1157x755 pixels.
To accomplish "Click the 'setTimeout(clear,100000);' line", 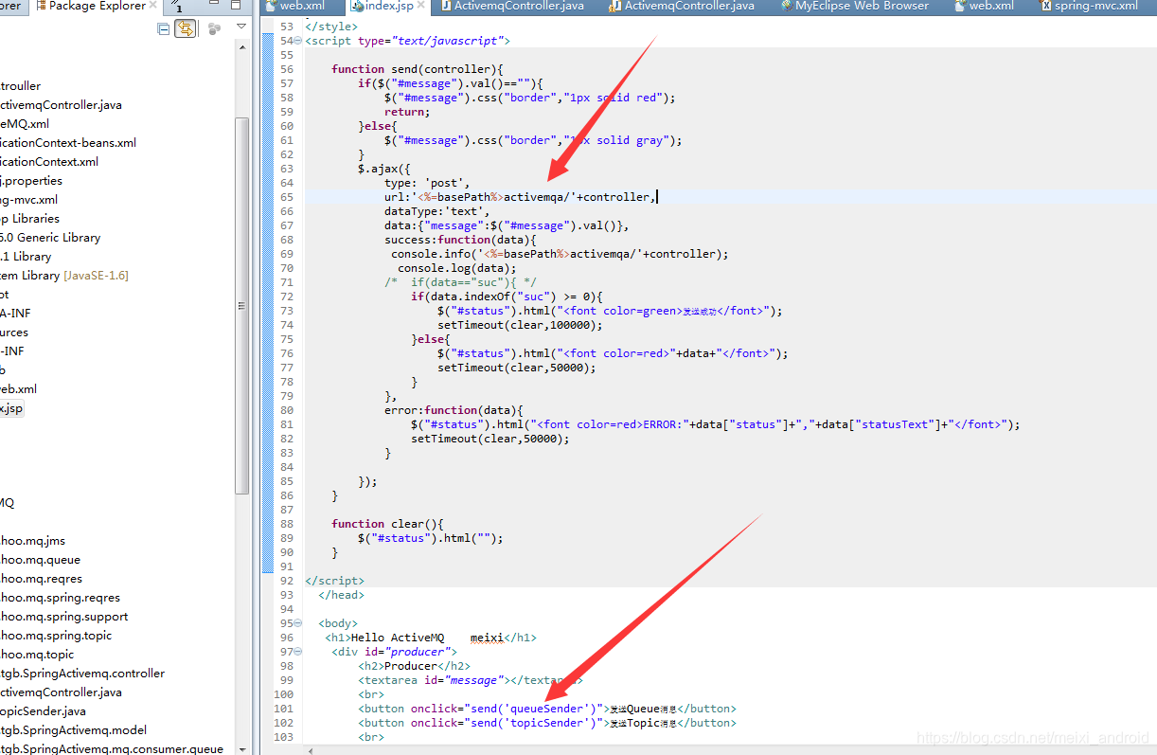I will point(520,325).
